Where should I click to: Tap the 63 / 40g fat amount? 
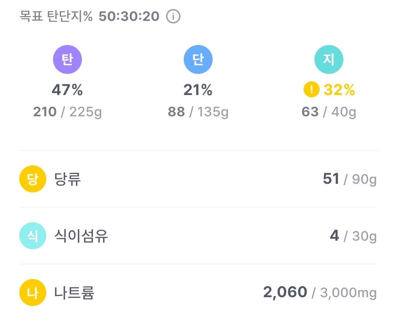[x=329, y=112]
